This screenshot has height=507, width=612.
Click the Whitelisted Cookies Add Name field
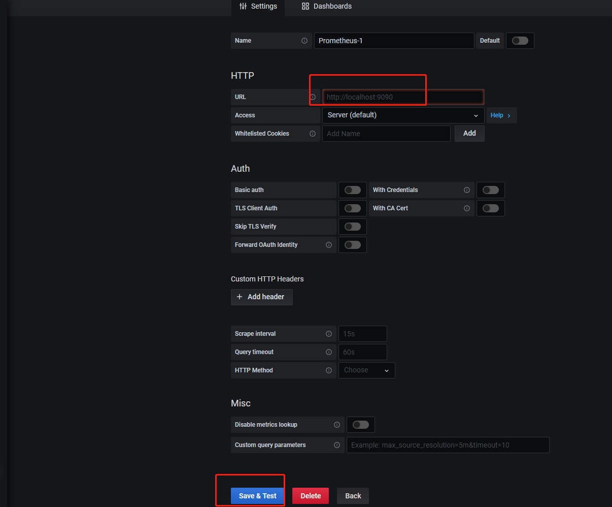[x=386, y=134]
